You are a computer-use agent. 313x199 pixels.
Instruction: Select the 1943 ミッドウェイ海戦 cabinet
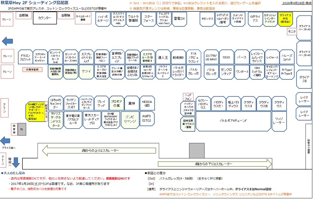click(257, 72)
